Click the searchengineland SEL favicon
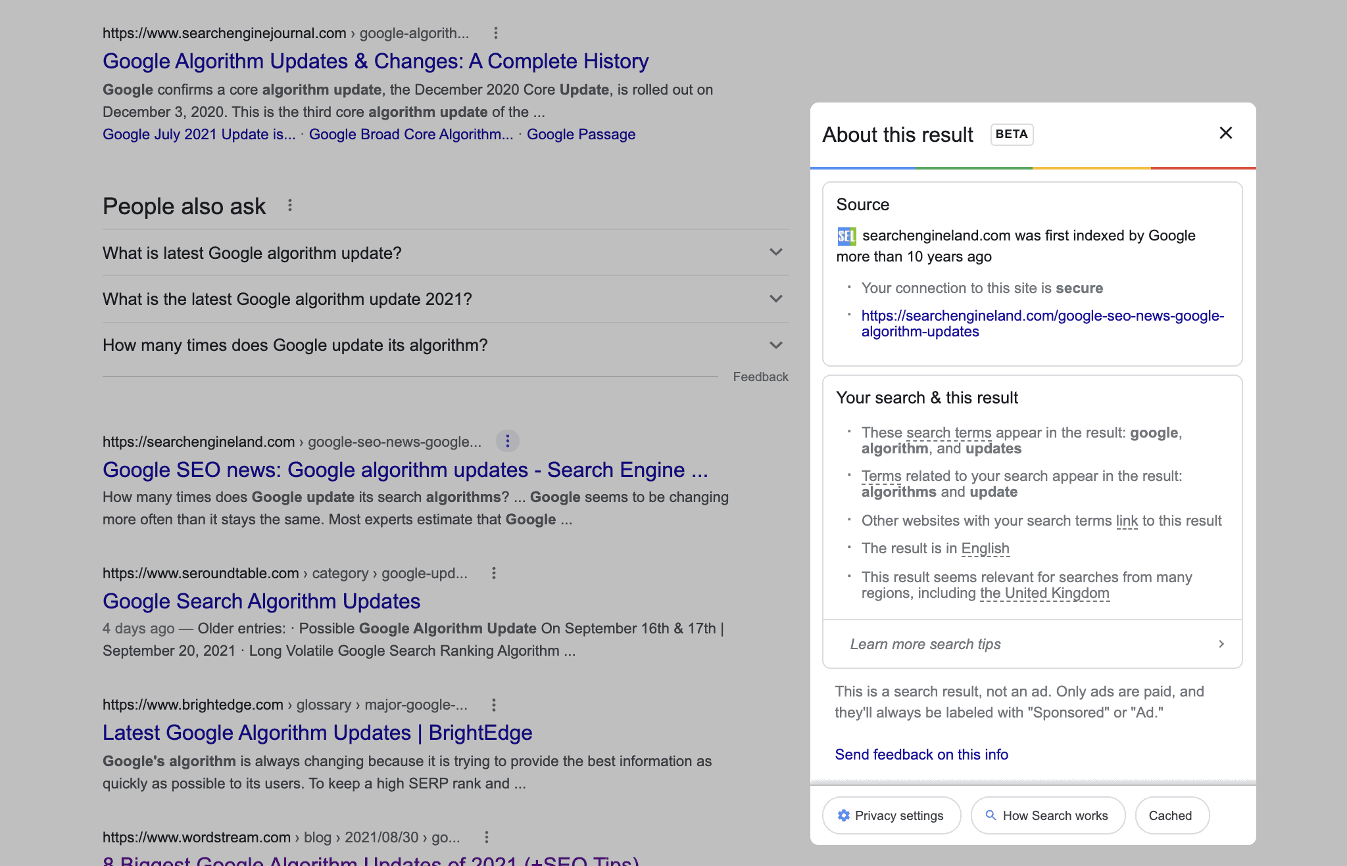 [846, 236]
